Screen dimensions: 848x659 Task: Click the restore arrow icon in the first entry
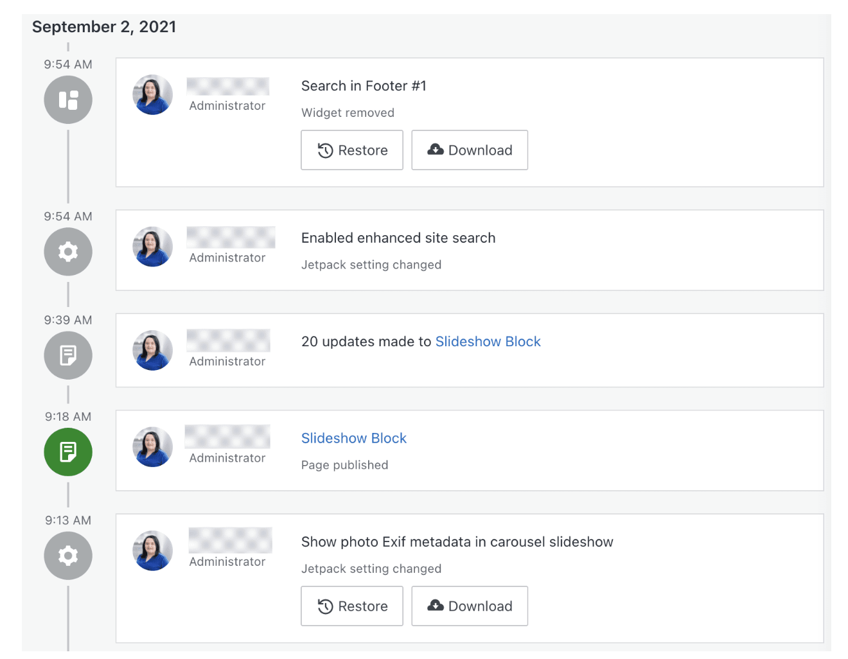pyautogui.click(x=324, y=150)
